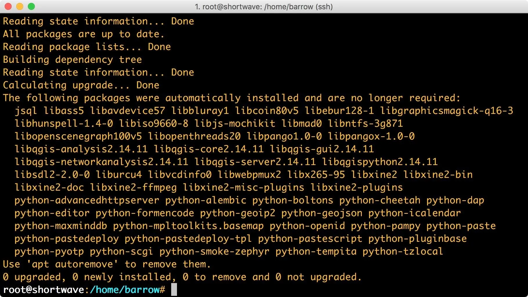Click package name 'libbluray1'

click(x=200, y=111)
